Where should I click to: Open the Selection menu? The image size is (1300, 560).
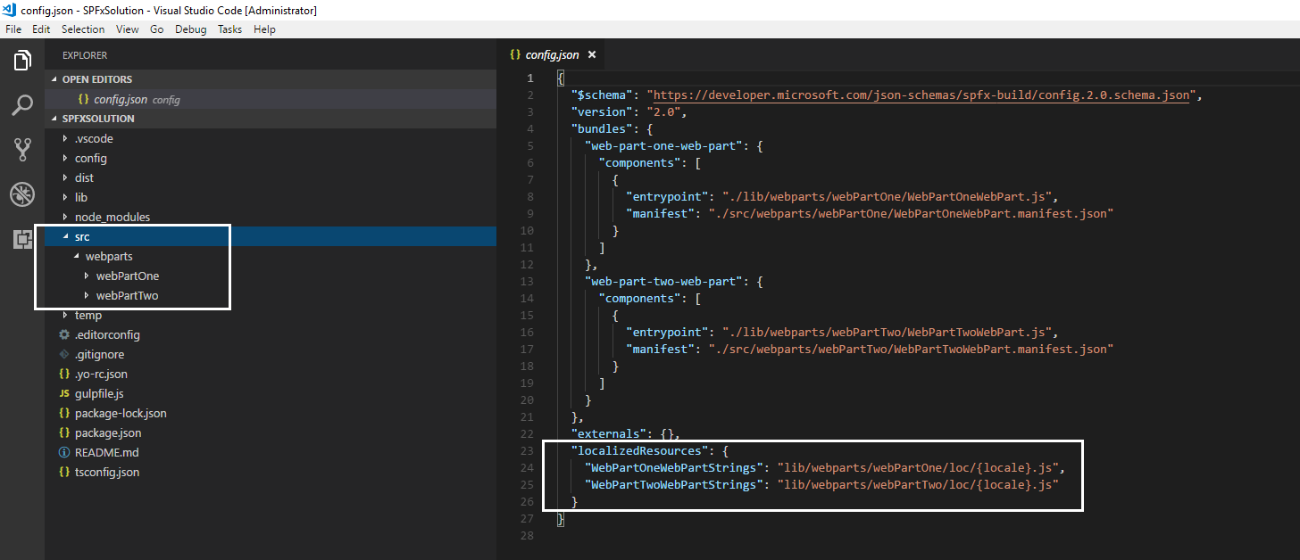coord(83,29)
